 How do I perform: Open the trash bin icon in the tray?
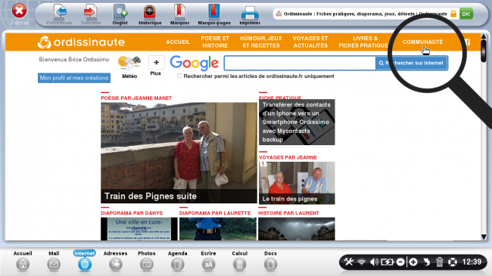point(439,262)
